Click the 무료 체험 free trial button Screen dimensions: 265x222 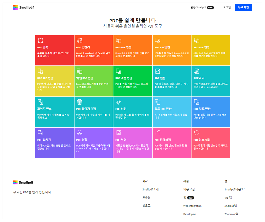pyautogui.click(x=243, y=7)
